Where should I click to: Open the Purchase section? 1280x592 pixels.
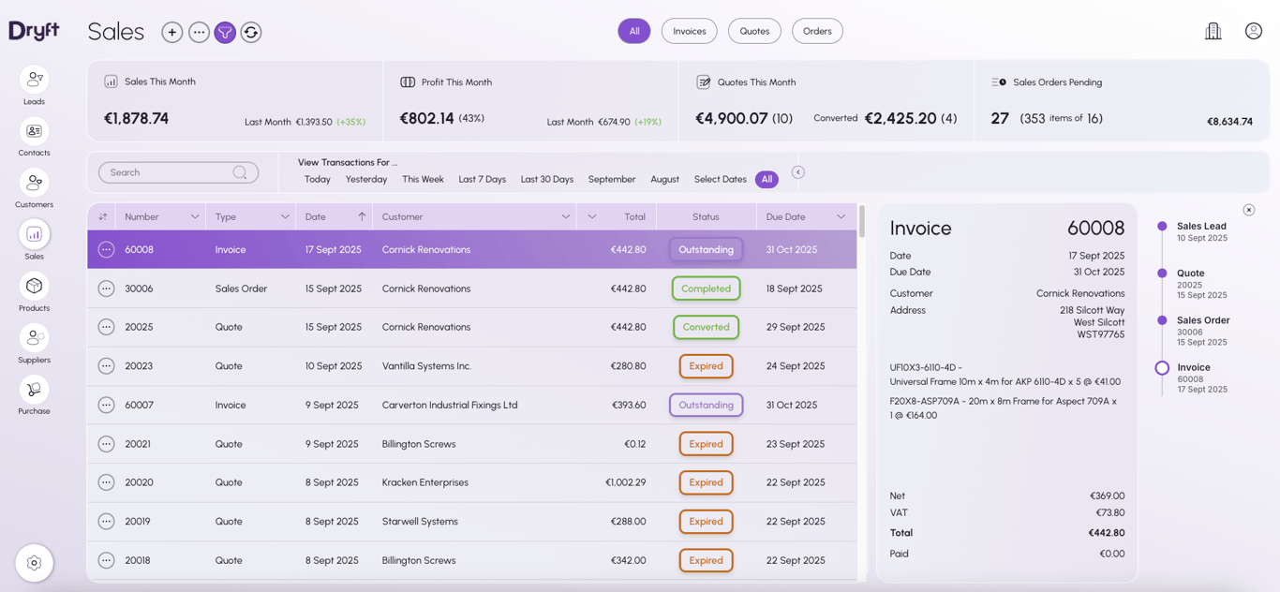click(x=34, y=389)
